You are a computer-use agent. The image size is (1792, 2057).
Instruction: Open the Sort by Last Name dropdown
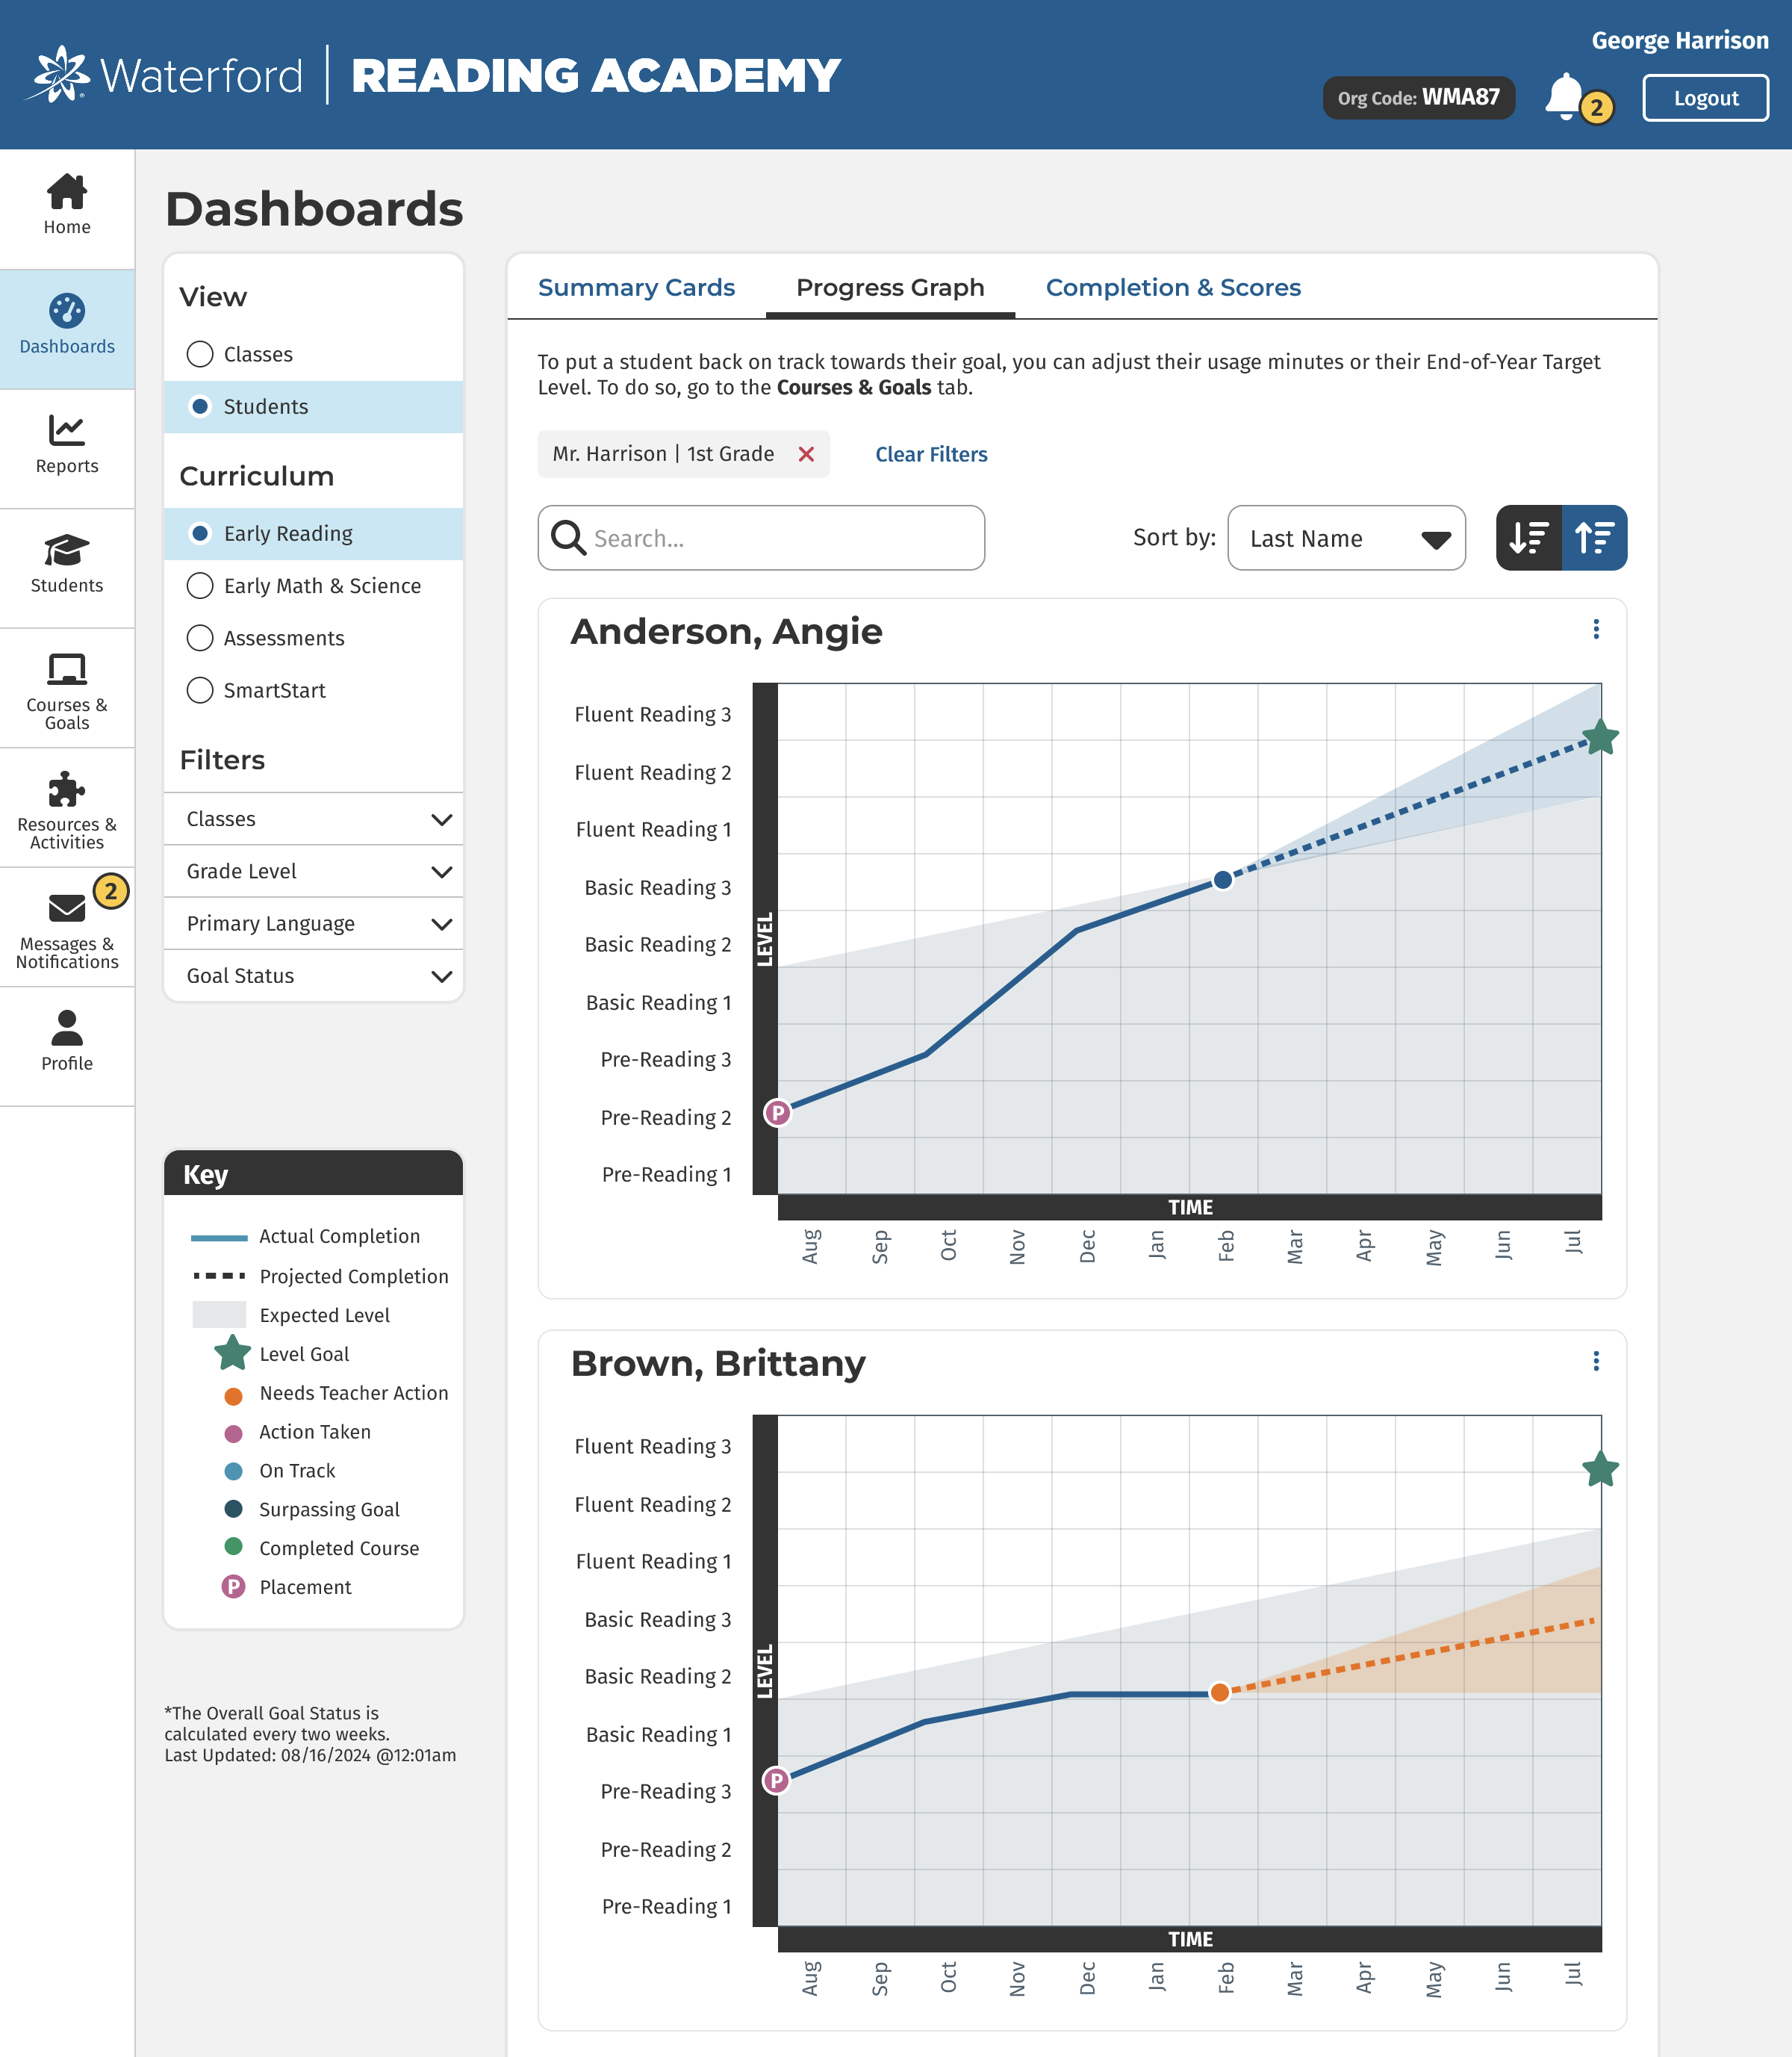pos(1346,539)
